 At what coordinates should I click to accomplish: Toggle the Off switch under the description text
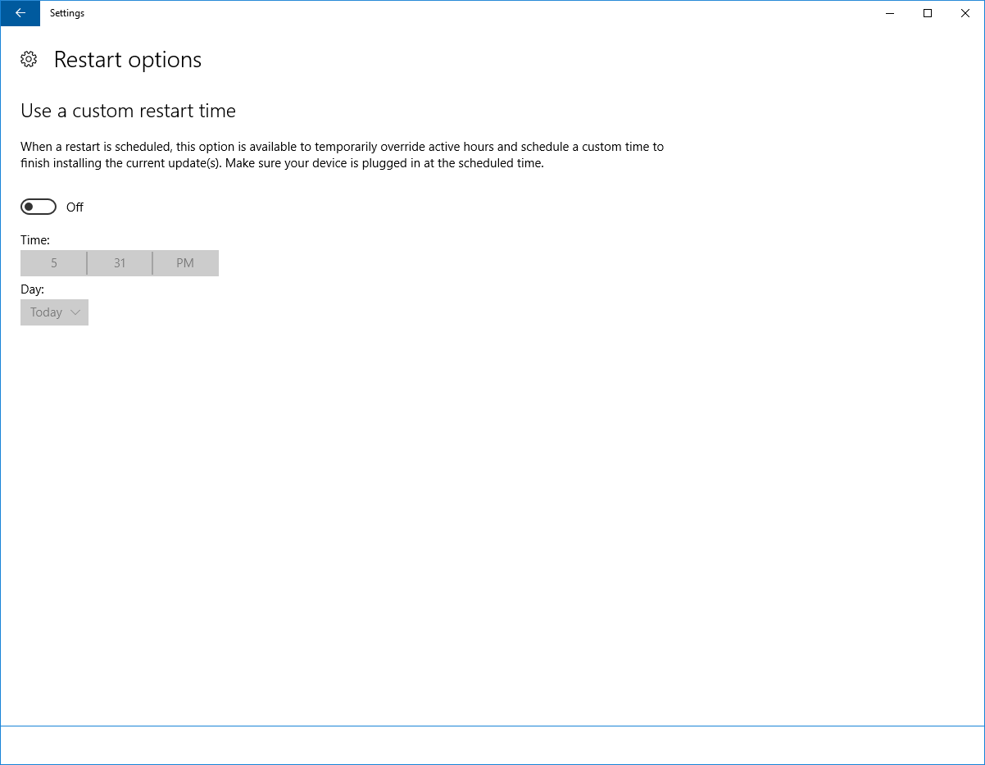click(38, 206)
